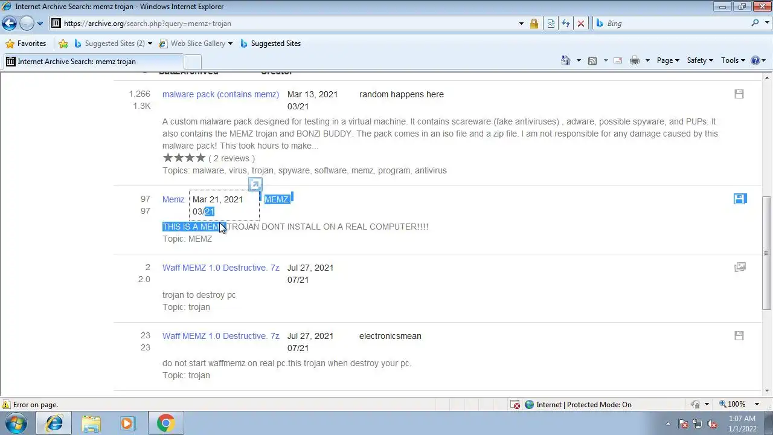Open first 'Waff MEMZ 1.0 Destructive. 7z' link
The width and height of the screenshot is (773, 435).
[x=220, y=268]
